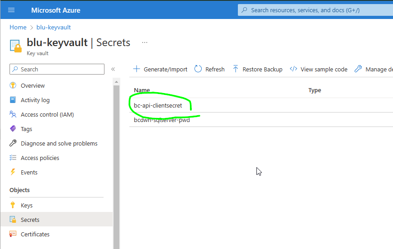
Task: Click the plus icon for Generate/Import
Action: (136, 69)
